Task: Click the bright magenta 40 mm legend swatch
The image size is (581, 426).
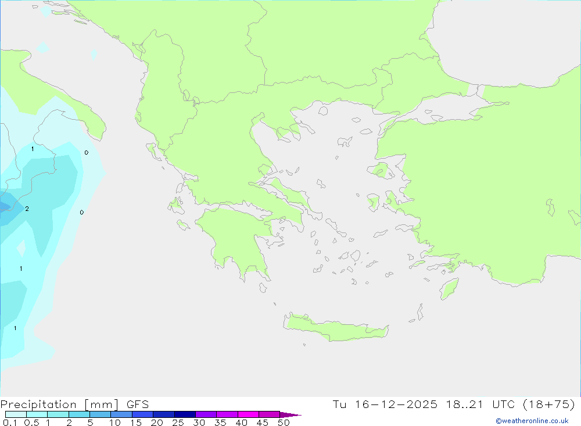Action: 248,414
